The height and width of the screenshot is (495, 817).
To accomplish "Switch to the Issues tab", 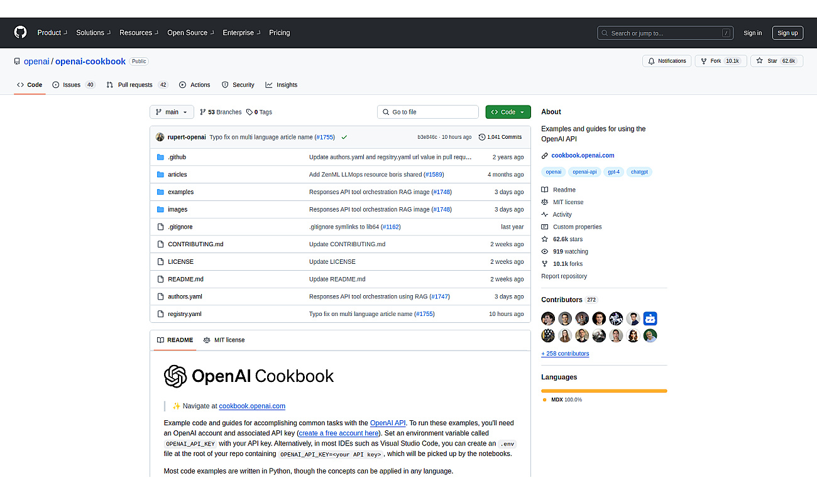I will pyautogui.click(x=74, y=85).
